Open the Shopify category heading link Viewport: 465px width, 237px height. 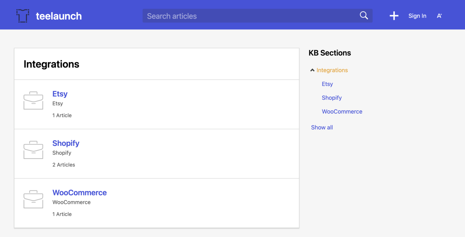tap(66, 143)
